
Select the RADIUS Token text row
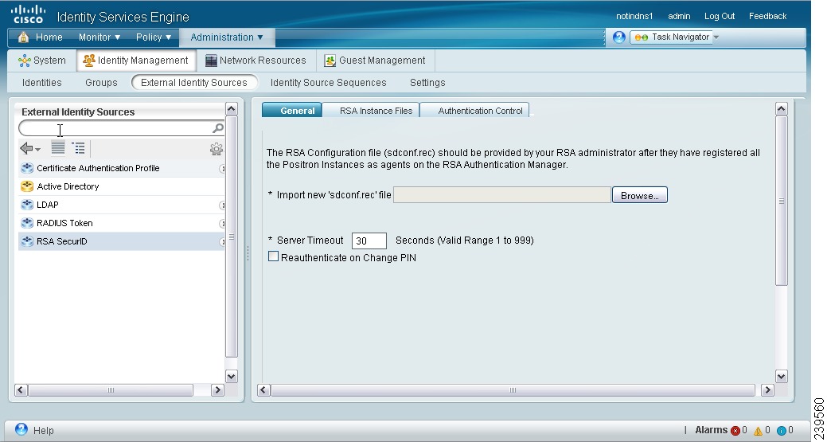point(64,223)
